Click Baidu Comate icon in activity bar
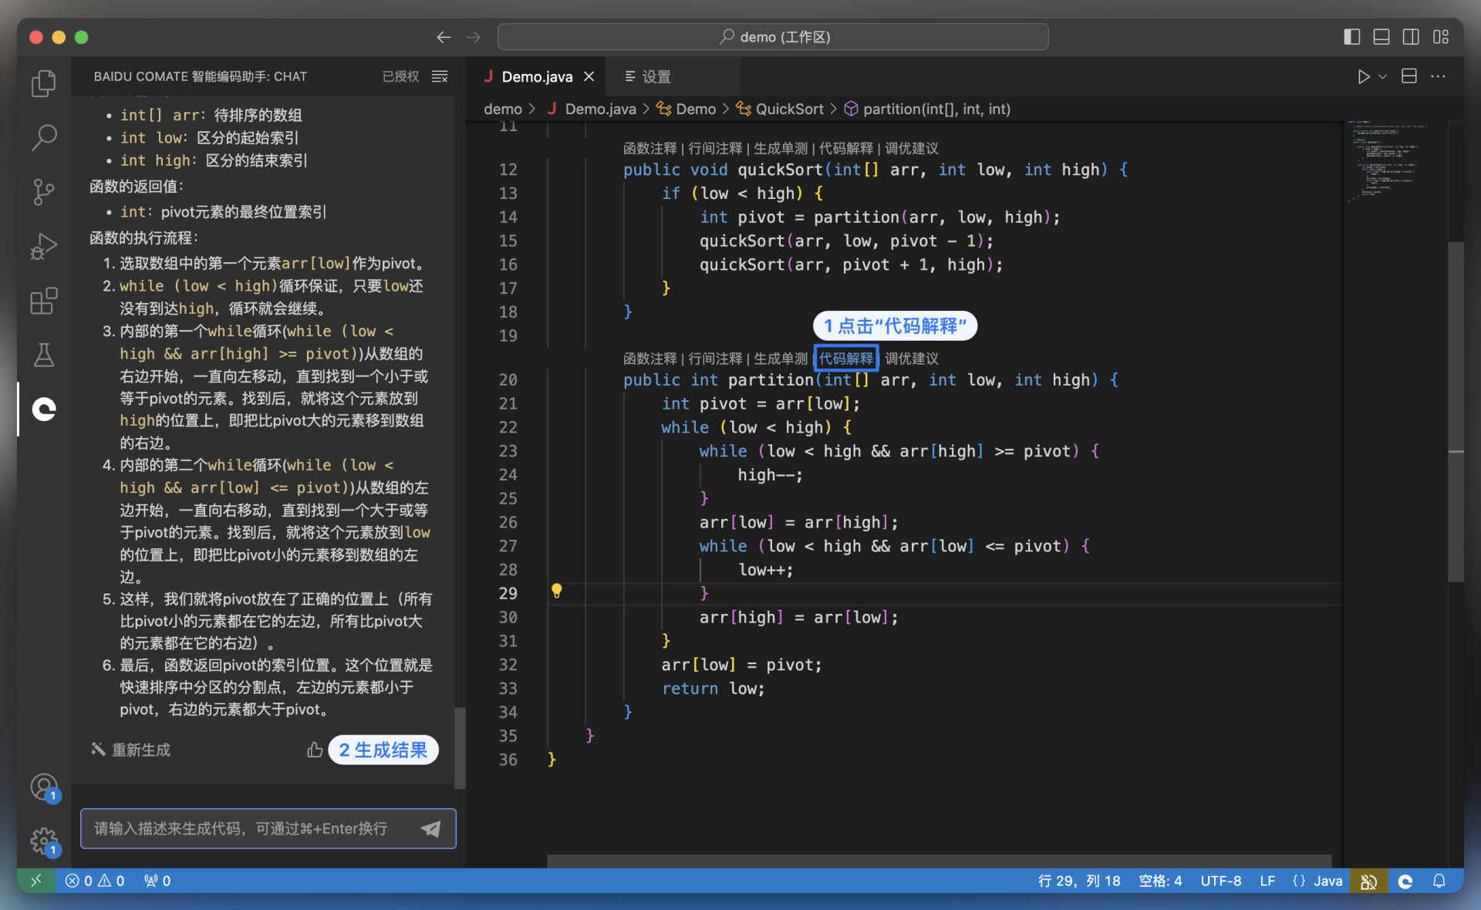This screenshot has height=910, width=1481. (x=44, y=410)
